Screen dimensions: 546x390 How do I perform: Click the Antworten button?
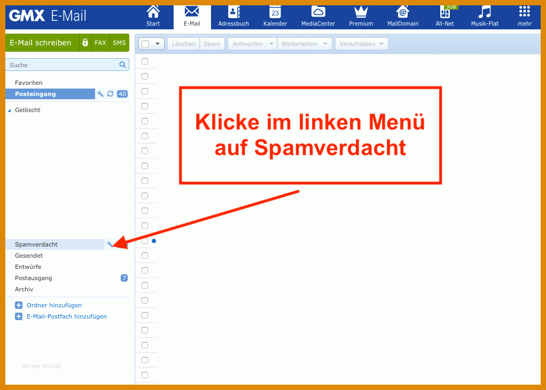pos(247,44)
